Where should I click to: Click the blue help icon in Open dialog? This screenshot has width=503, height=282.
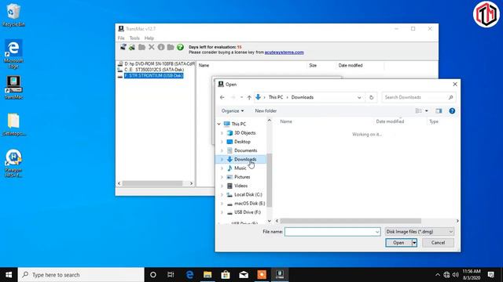point(452,111)
